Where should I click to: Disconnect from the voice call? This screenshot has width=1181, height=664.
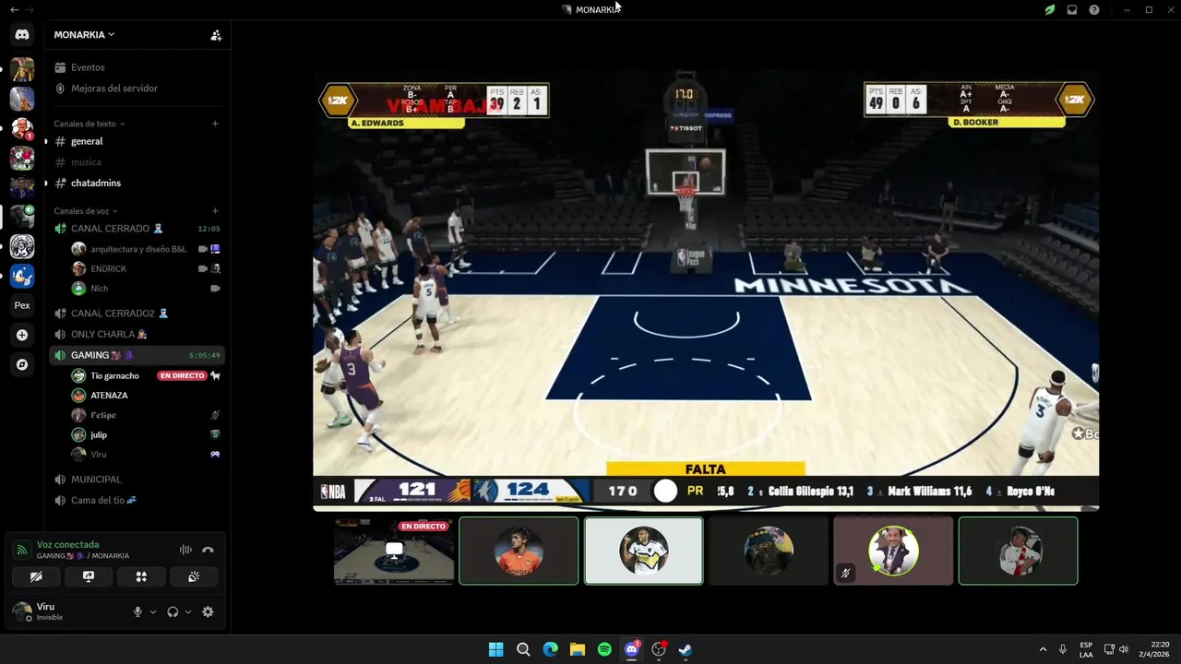click(208, 550)
